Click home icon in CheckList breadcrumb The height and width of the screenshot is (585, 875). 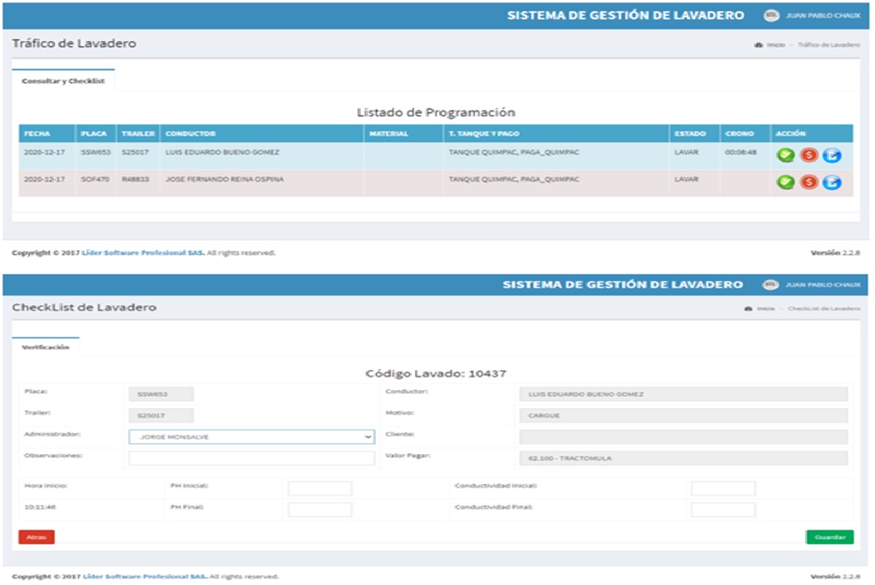click(x=748, y=309)
